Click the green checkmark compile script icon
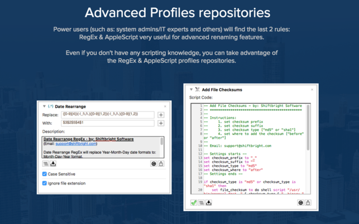359x224 pixels. (194, 203)
